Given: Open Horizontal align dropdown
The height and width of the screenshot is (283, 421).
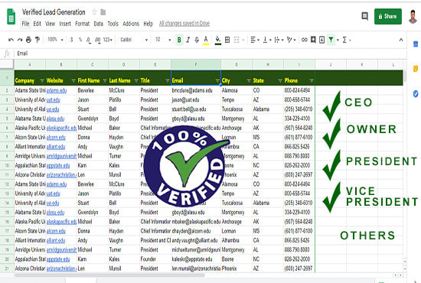Looking at the screenshot, I should pos(255,40).
